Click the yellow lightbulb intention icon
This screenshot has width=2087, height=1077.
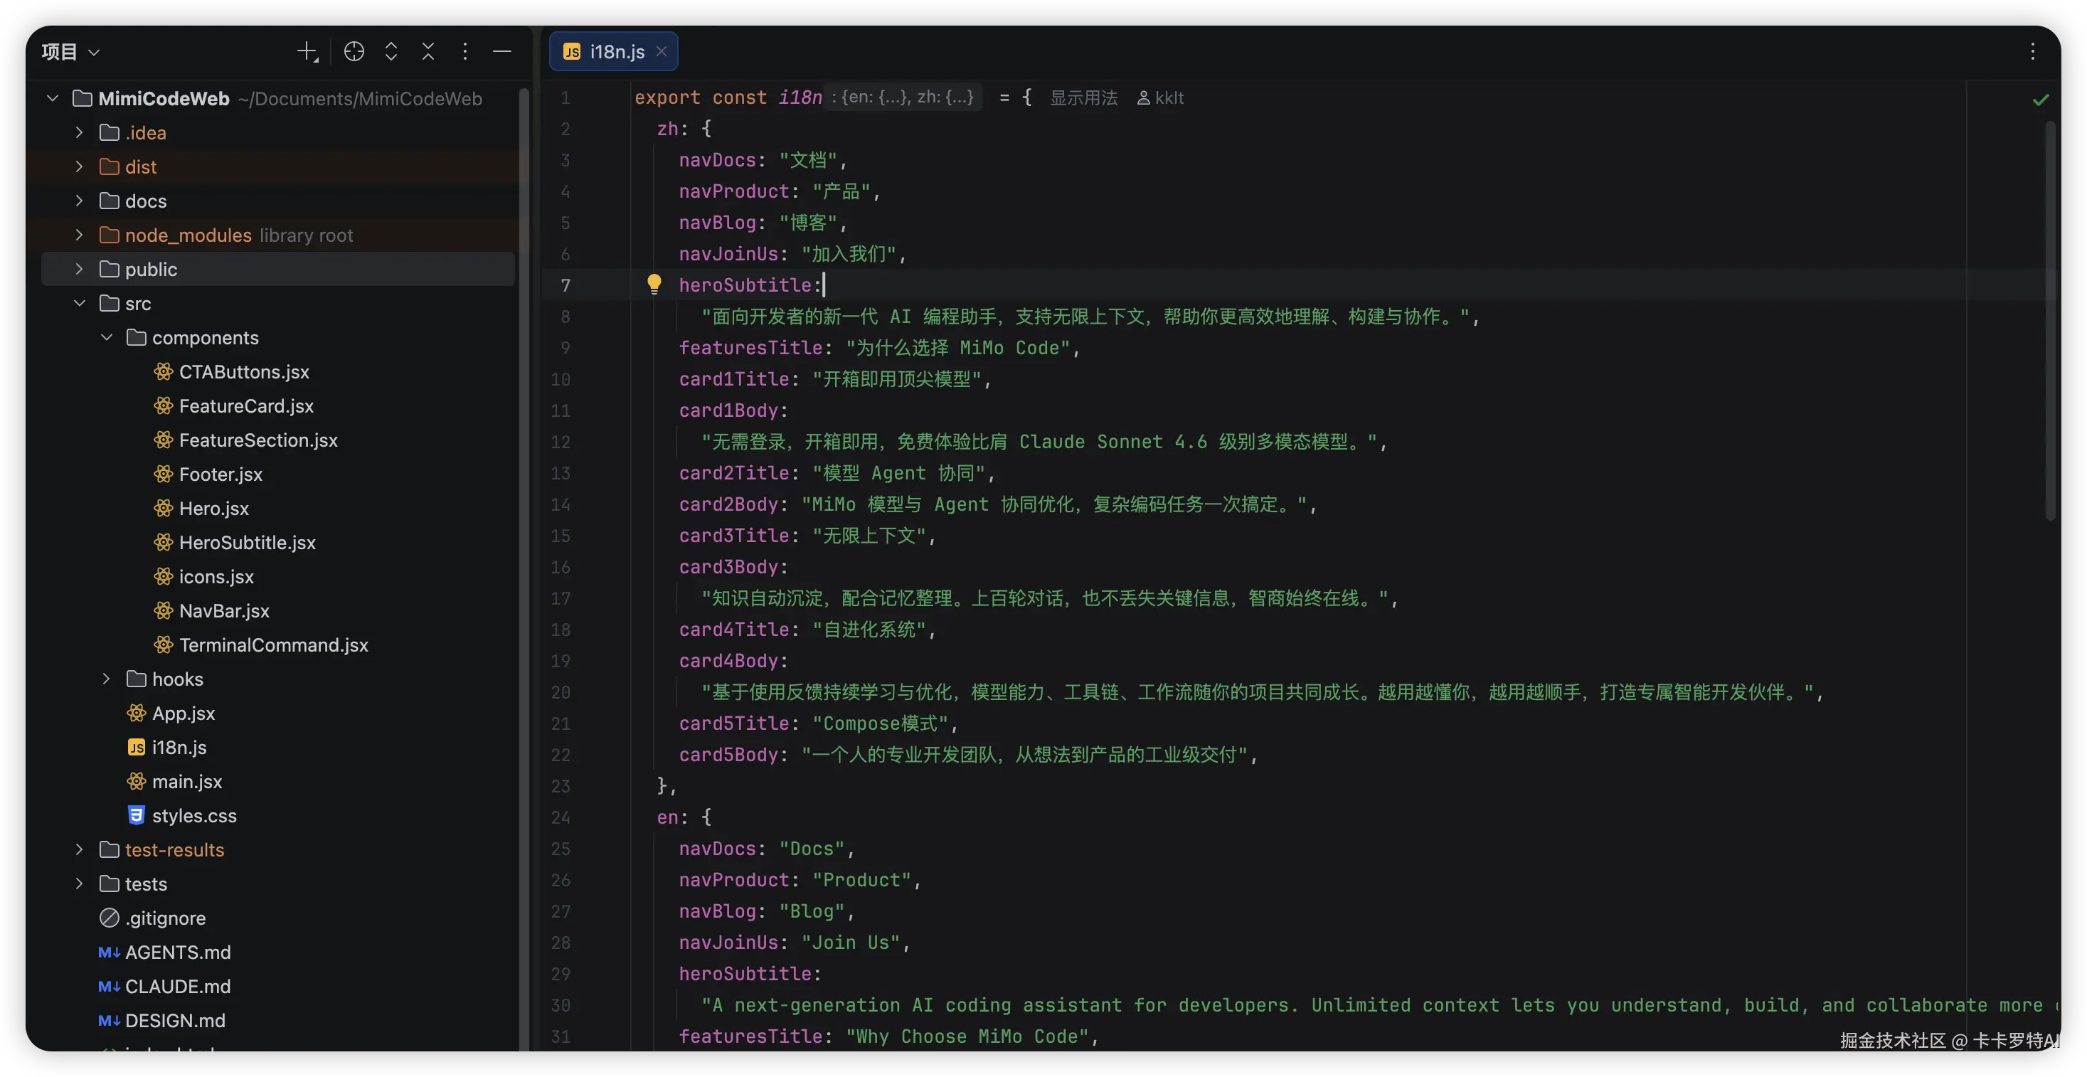(x=654, y=284)
